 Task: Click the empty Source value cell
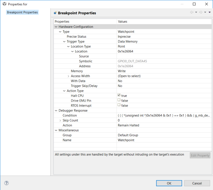(x=164, y=56)
